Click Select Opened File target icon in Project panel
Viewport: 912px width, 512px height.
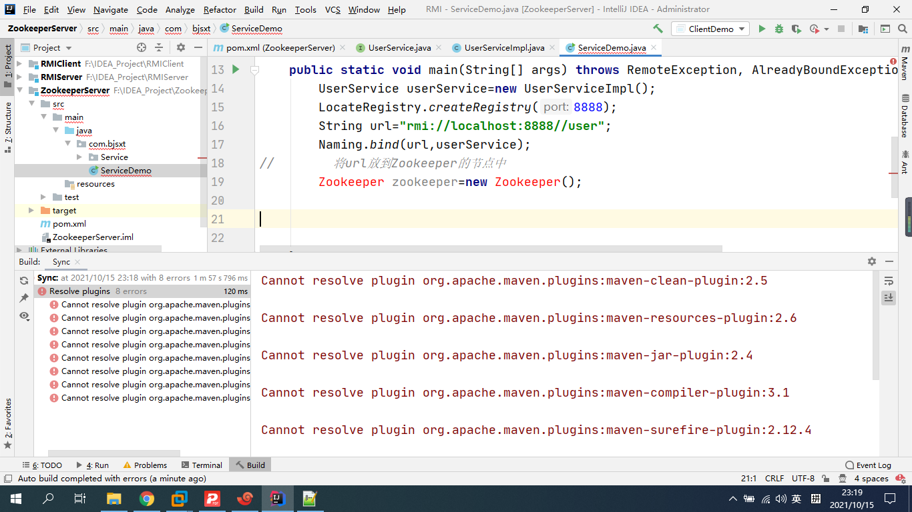pos(142,47)
